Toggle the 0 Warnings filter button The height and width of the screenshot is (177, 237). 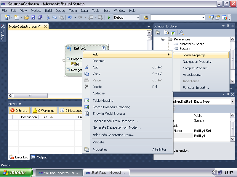coord(44,110)
